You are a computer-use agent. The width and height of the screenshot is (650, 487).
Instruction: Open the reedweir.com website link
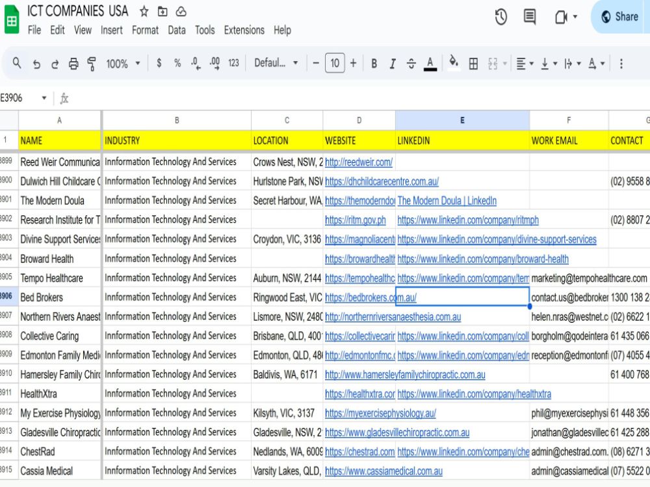pyautogui.click(x=359, y=162)
